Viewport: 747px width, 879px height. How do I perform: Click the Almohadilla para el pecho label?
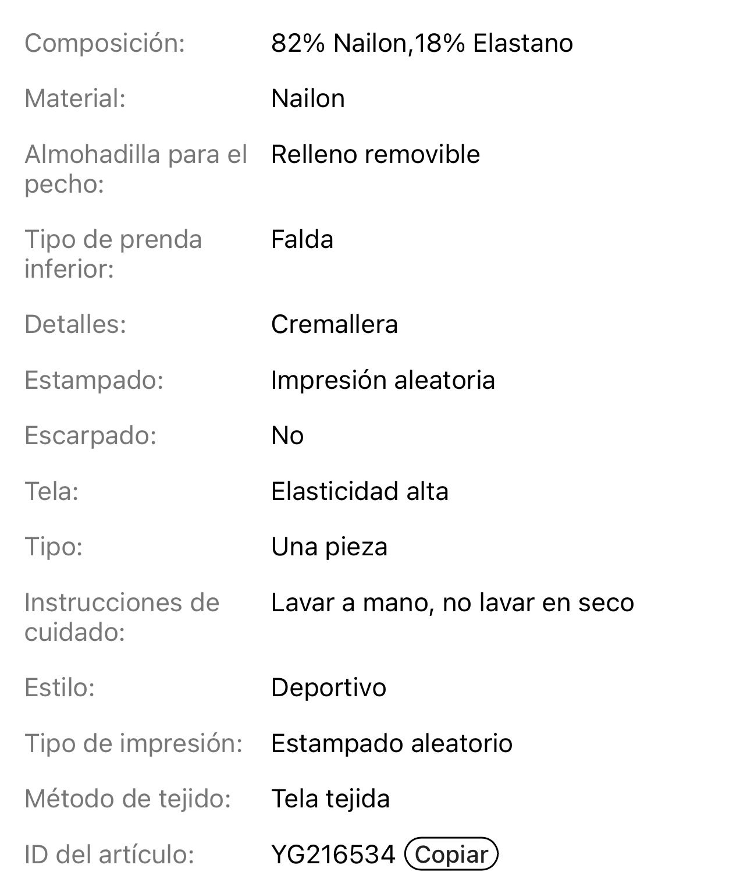[136, 169]
